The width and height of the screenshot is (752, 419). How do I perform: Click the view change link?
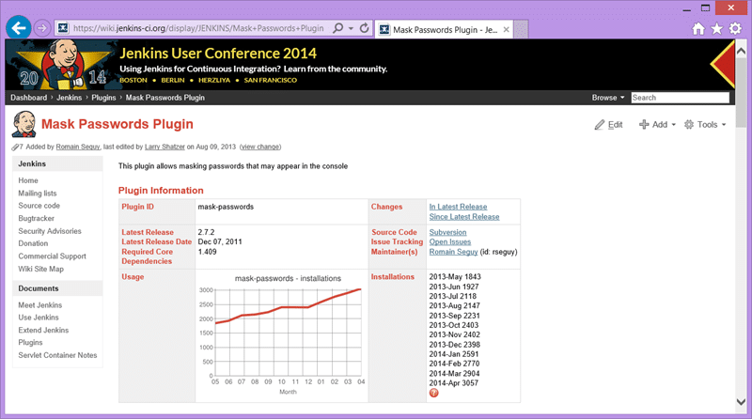click(x=260, y=147)
